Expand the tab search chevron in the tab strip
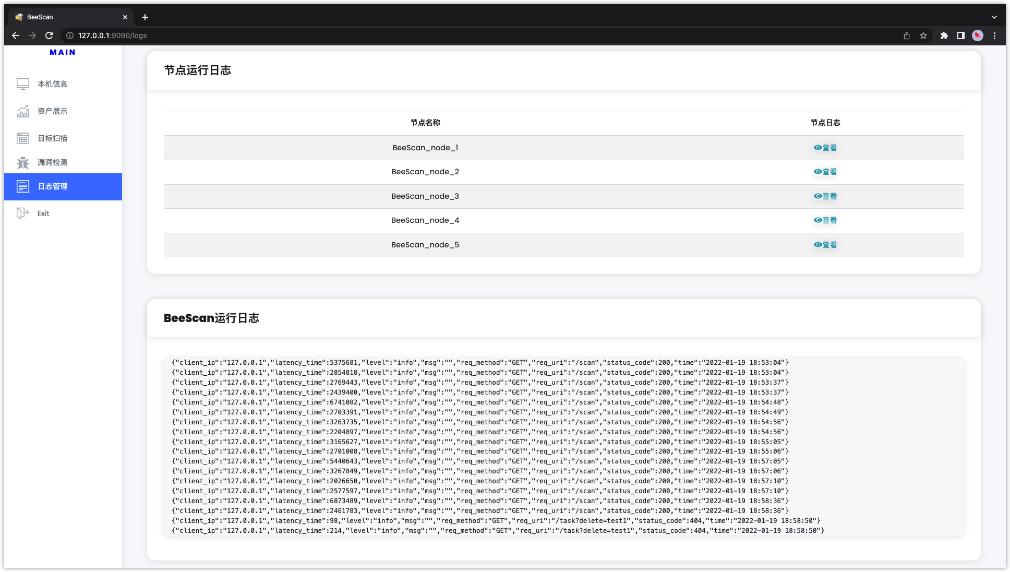This screenshot has width=1010, height=572. [x=994, y=17]
